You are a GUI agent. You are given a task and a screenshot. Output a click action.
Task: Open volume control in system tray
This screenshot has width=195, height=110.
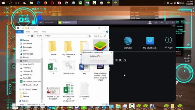point(175,3)
